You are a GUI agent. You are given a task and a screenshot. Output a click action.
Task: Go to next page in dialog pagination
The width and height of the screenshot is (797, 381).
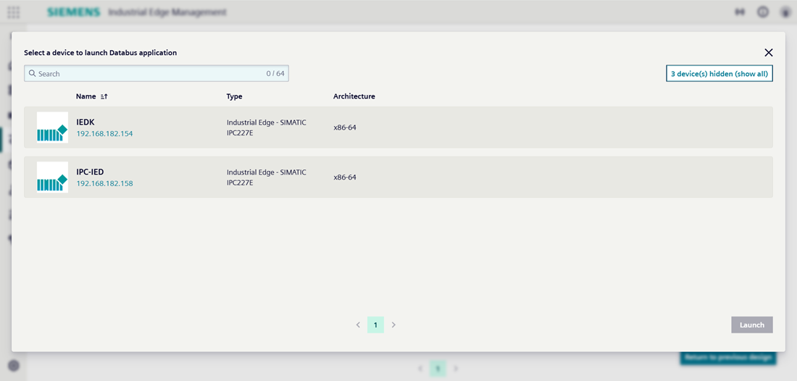(x=393, y=325)
